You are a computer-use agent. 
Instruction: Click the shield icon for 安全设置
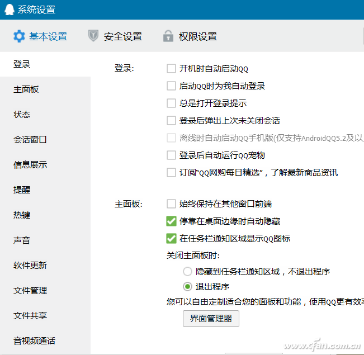pos(93,36)
